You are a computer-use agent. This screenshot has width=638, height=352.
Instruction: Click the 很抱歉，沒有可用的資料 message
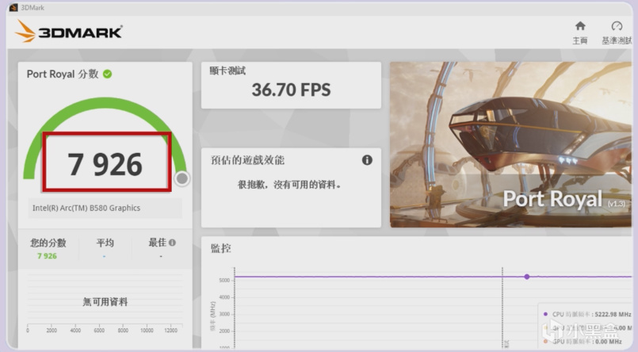tap(289, 185)
